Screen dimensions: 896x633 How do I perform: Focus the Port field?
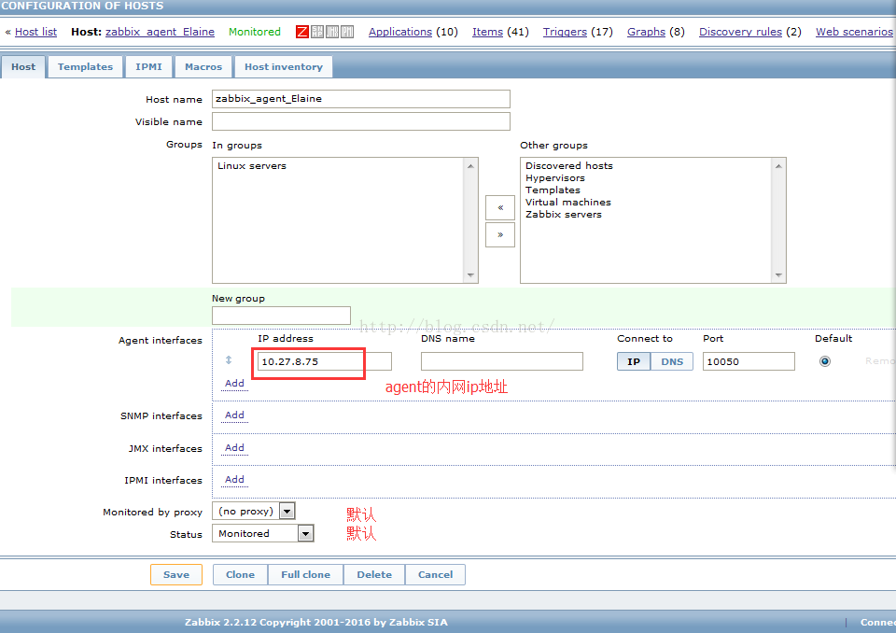749,361
